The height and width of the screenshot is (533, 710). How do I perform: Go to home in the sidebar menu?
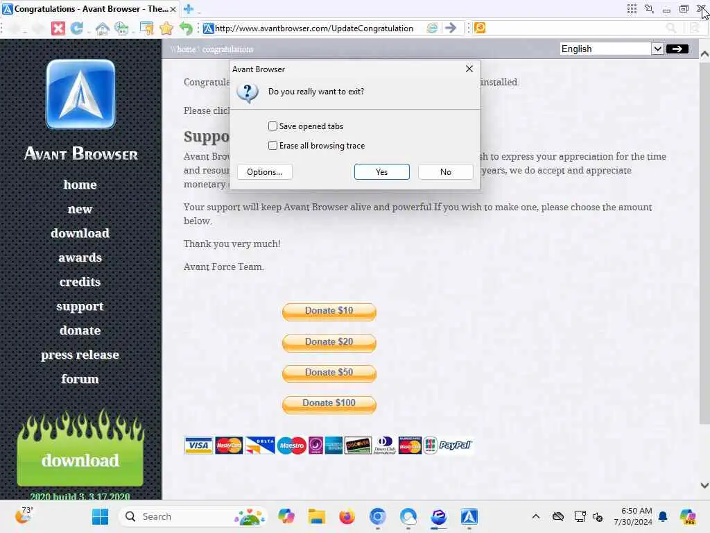[80, 185]
